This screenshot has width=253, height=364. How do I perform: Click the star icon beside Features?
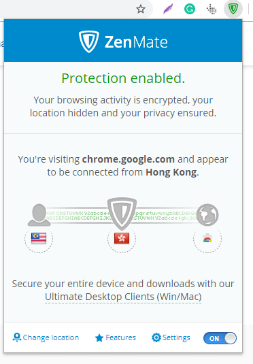(x=99, y=338)
